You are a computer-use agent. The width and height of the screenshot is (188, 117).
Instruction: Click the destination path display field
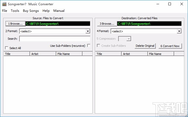149,24
